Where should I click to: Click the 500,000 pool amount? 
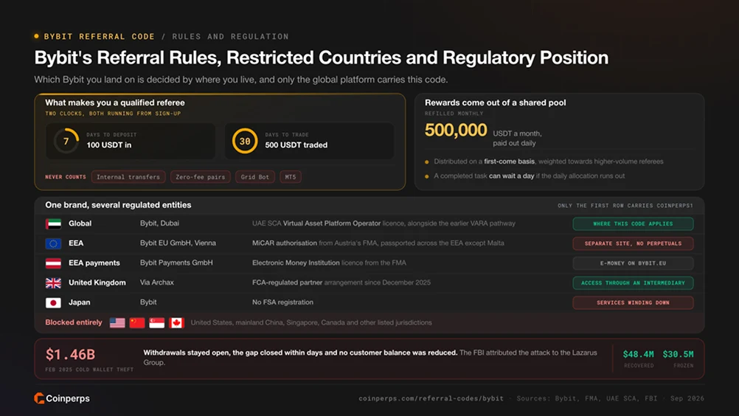pyautogui.click(x=456, y=130)
